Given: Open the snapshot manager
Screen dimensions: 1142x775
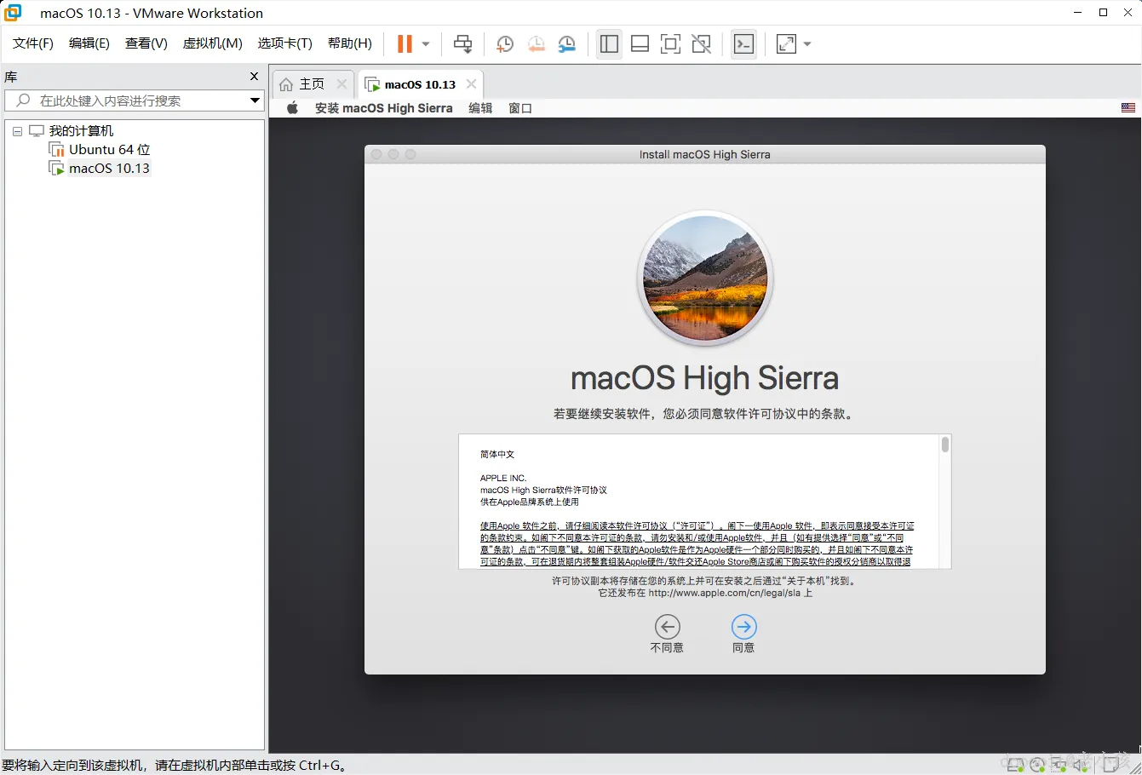Looking at the screenshot, I should pos(566,43).
